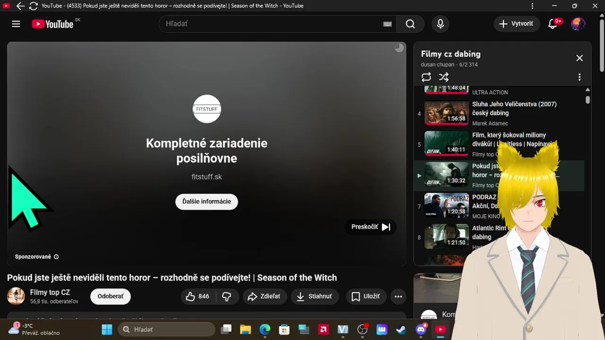Click the Zdieľať share button
This screenshot has height=340, width=605.
coord(265,297)
